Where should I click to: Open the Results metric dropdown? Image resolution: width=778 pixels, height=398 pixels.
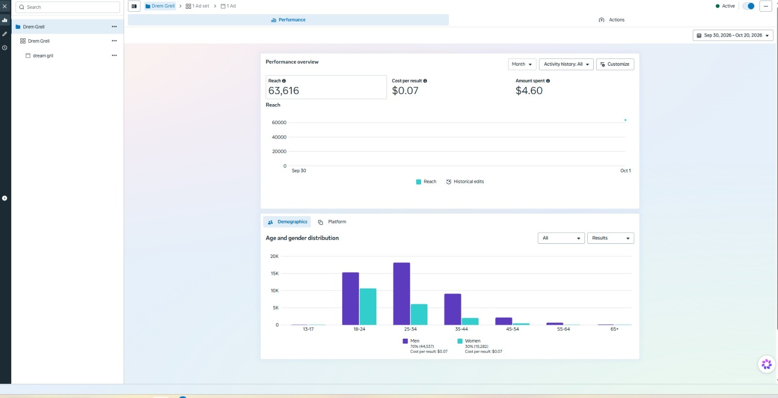(611, 238)
